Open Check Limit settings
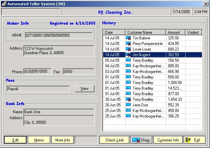210x148 pixels. click(x=114, y=140)
